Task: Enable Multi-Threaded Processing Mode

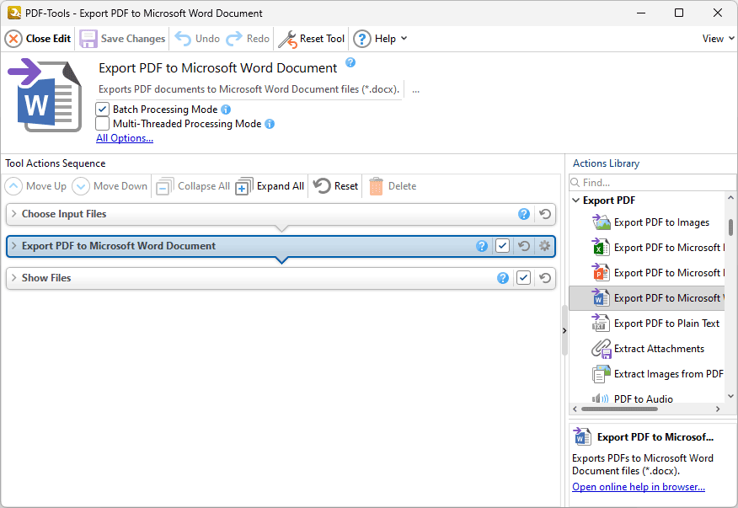Action: pos(103,124)
